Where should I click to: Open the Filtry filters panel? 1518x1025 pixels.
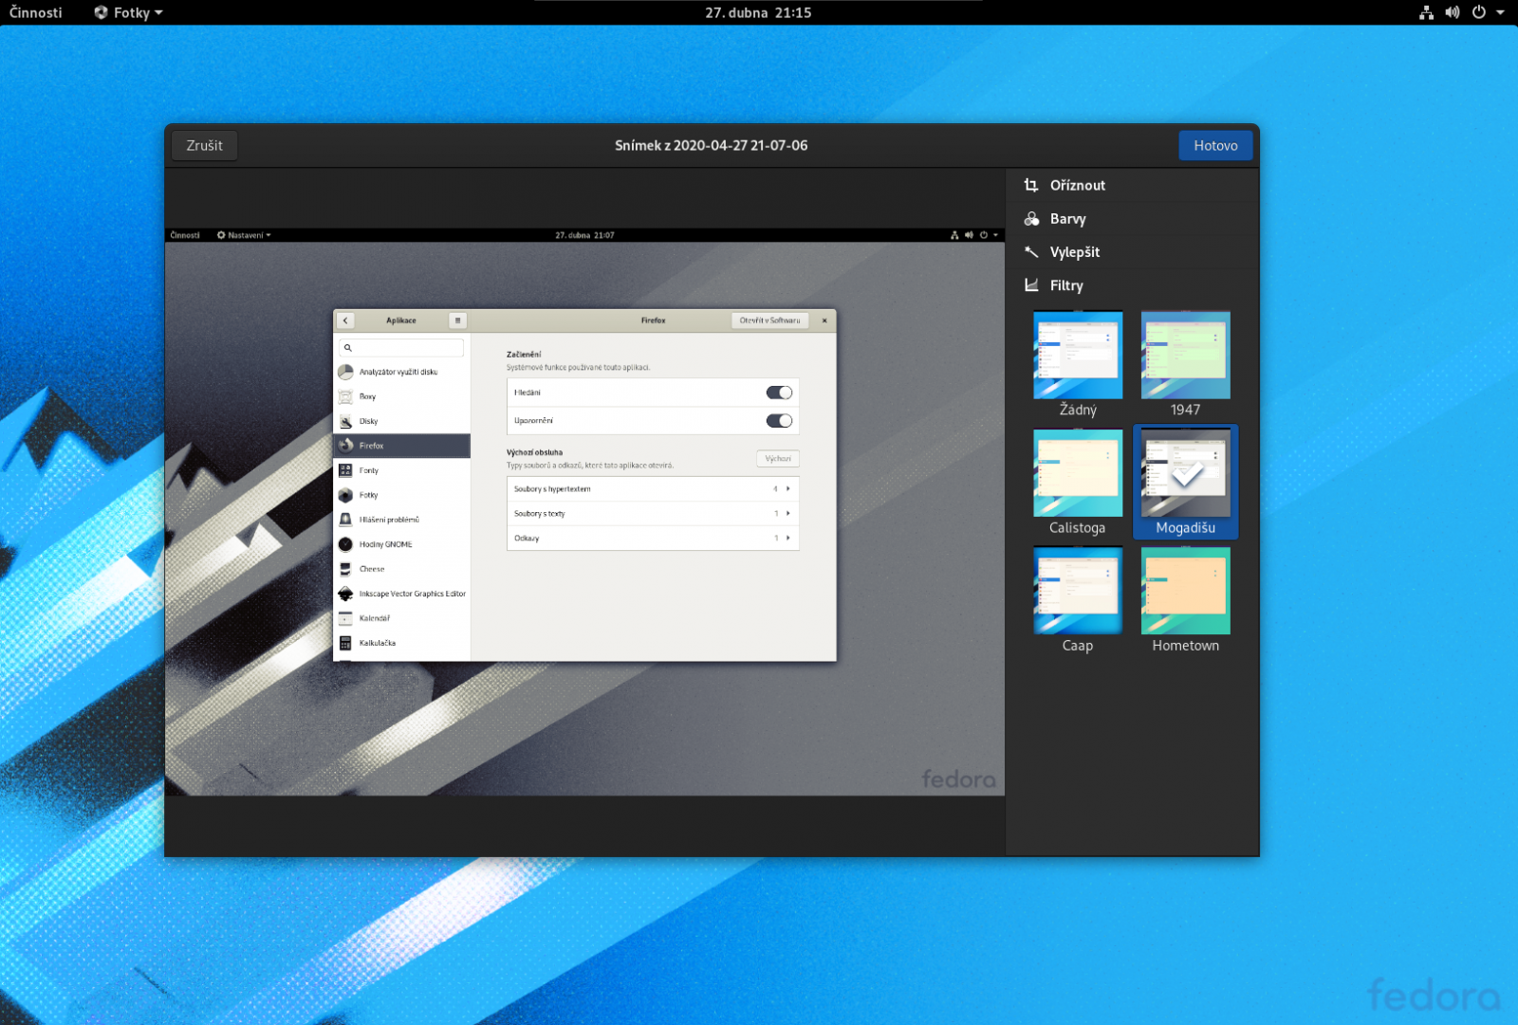pos(1066,285)
